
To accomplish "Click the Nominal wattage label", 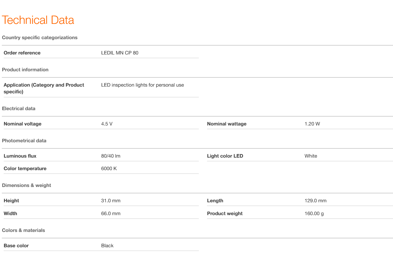I will tap(227, 124).
